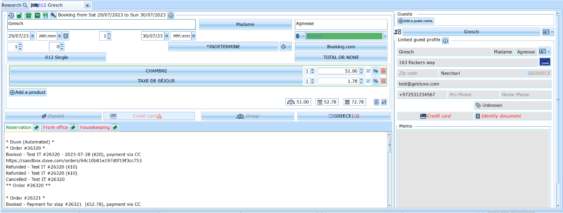Click the green TV icon
The height and width of the screenshot is (213, 563).
(x=37, y=15)
